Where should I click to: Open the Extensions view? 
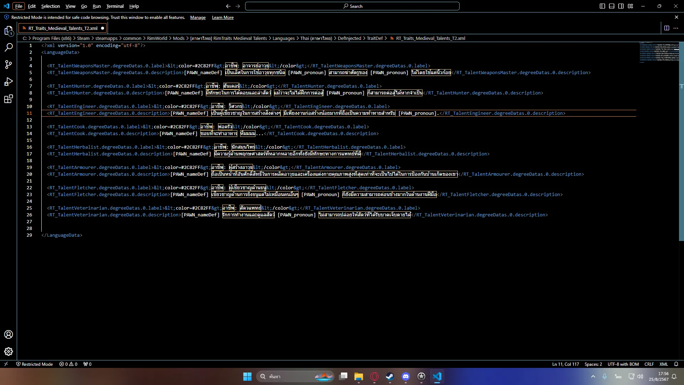9,99
